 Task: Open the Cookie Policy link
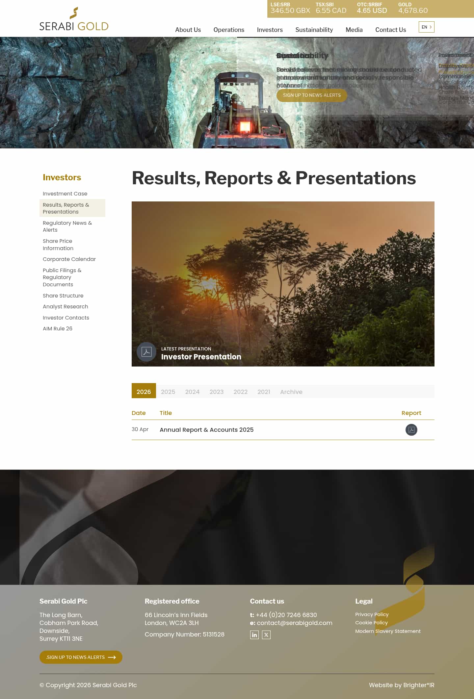pyautogui.click(x=371, y=623)
